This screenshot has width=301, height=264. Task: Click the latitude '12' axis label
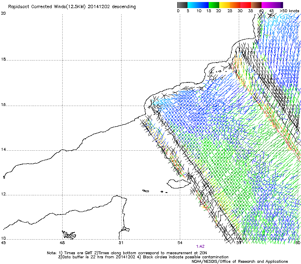(x=3, y=194)
